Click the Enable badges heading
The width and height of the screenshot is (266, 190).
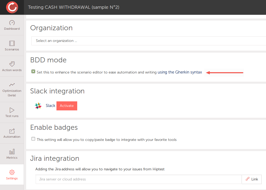click(x=54, y=127)
